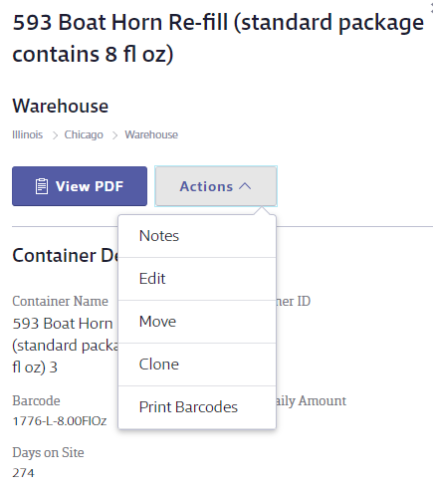Click the caret arrow beside Actions
This screenshot has height=489, width=433.
click(x=245, y=186)
